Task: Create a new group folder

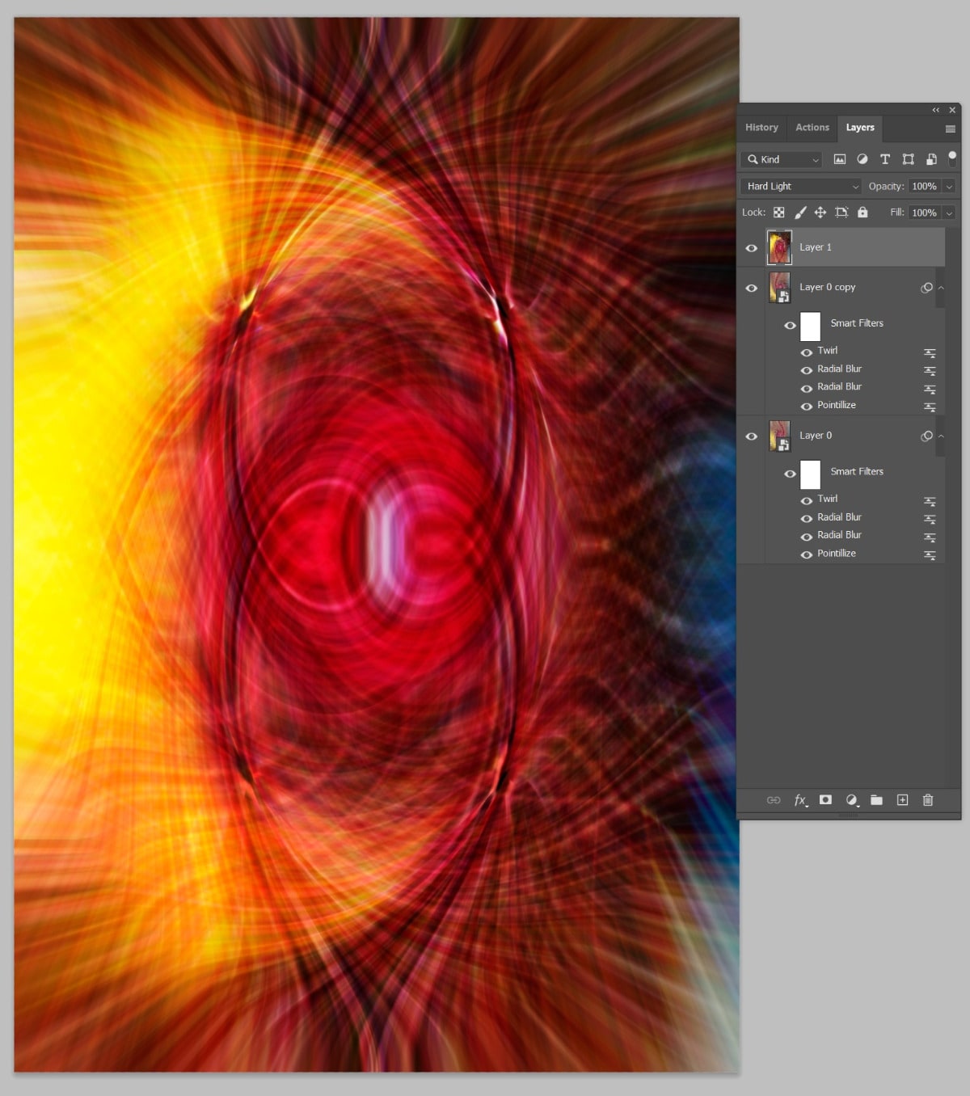Action: tap(876, 800)
